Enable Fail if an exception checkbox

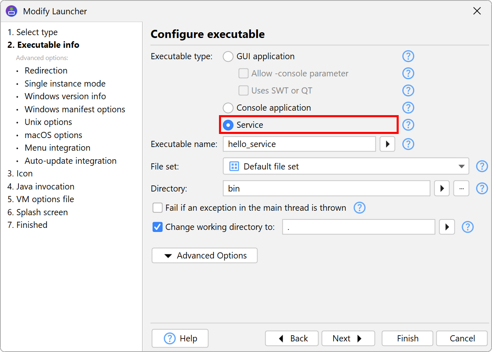point(158,208)
